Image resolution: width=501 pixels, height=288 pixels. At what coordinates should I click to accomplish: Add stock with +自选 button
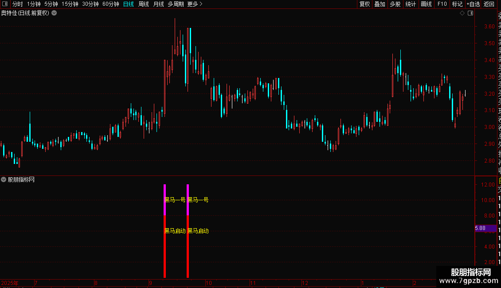tap(473, 4)
